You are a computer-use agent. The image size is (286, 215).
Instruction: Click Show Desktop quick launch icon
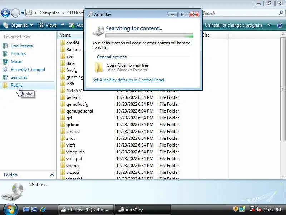tap(26, 210)
